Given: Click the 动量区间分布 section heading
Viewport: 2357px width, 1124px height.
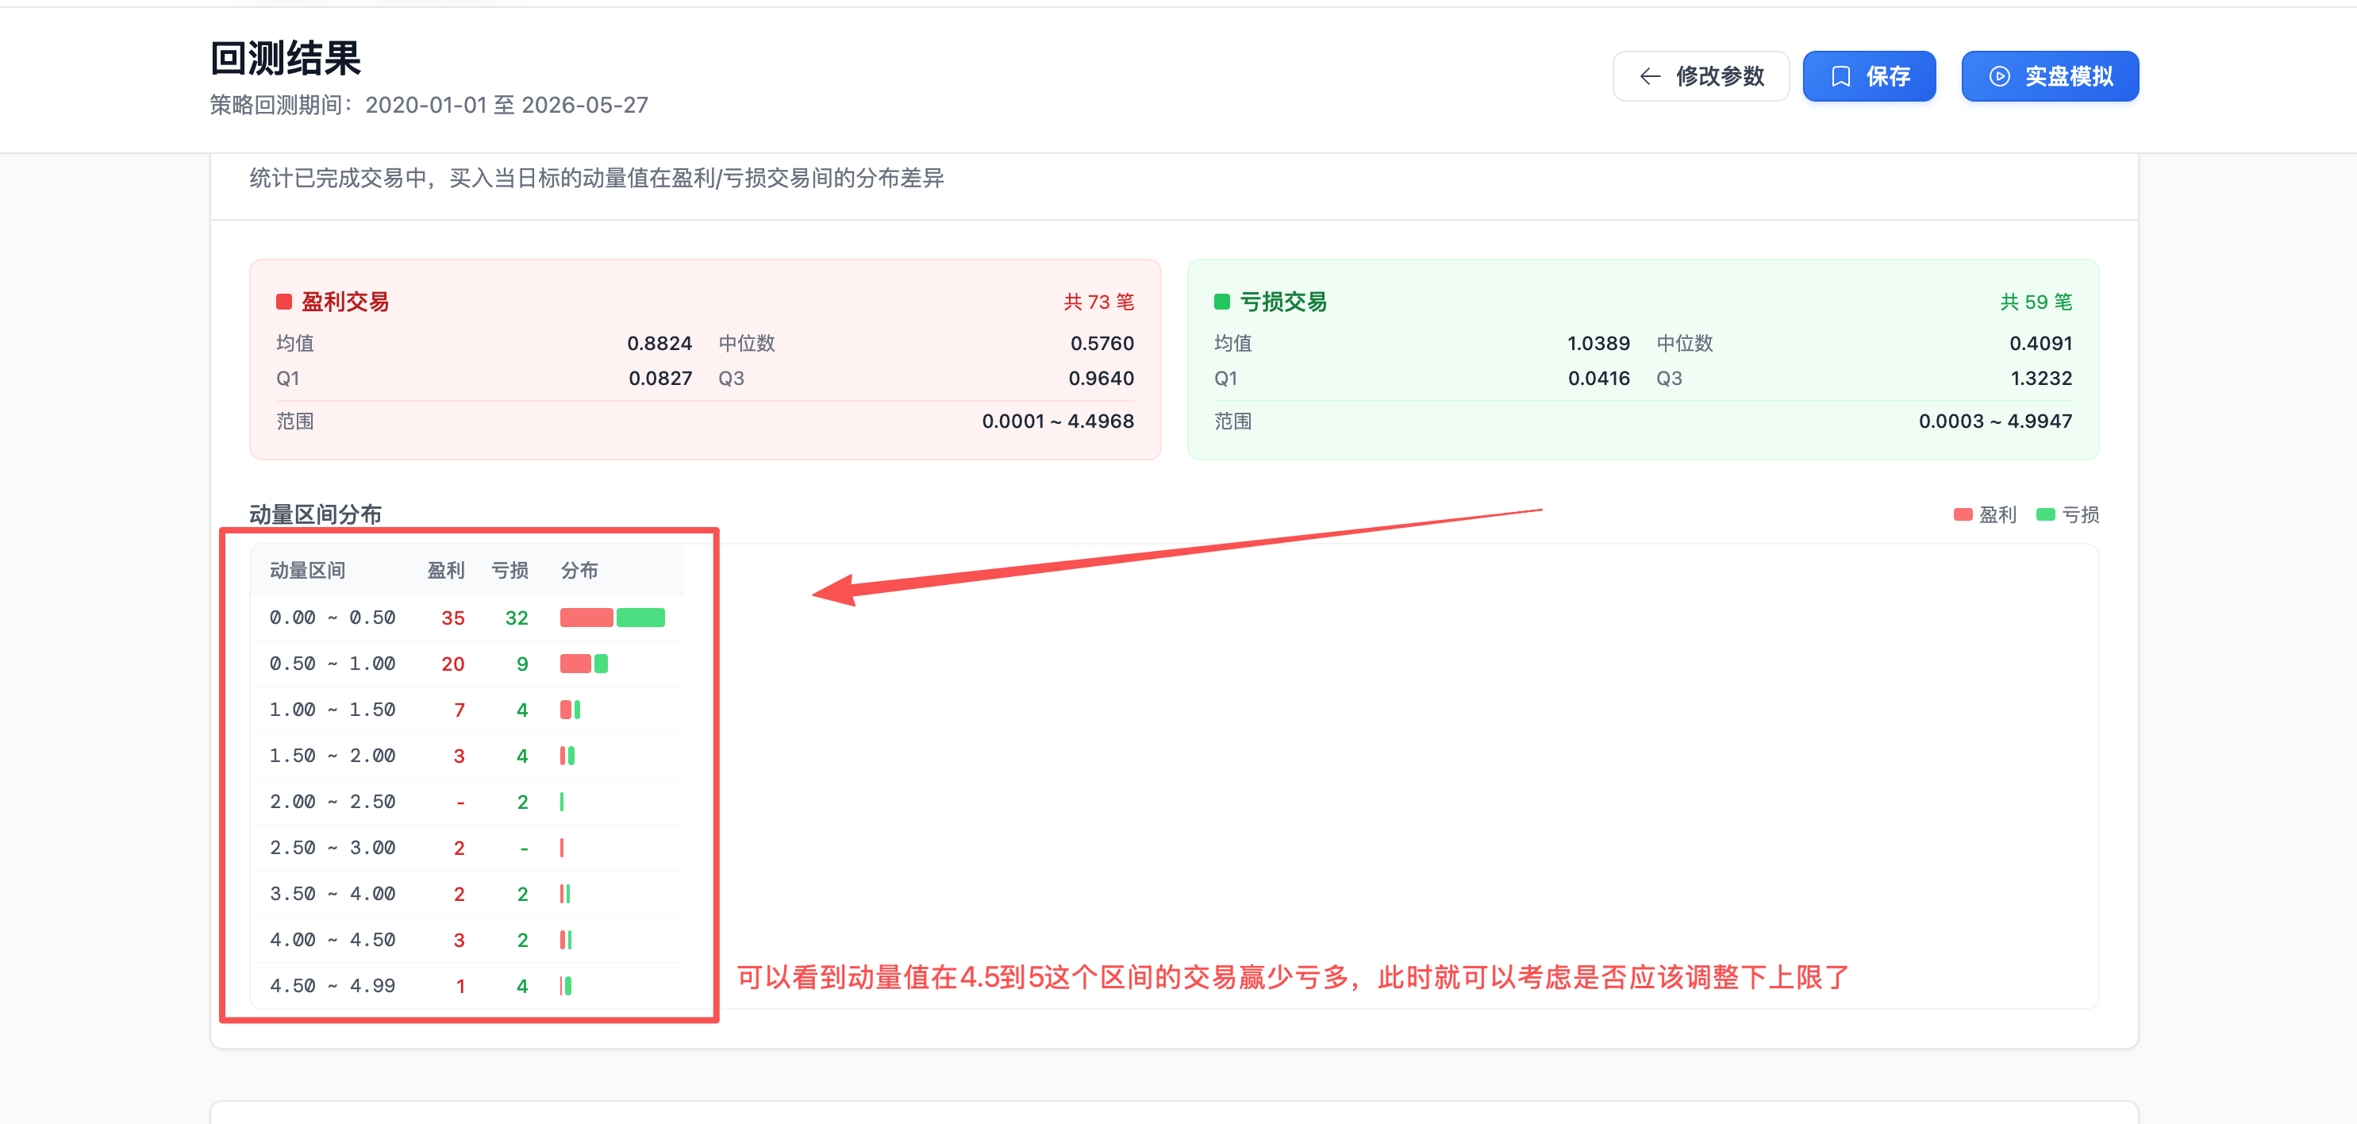Looking at the screenshot, I should click(316, 514).
